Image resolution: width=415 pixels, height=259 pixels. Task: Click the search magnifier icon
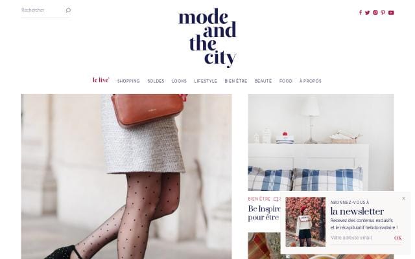click(x=68, y=10)
